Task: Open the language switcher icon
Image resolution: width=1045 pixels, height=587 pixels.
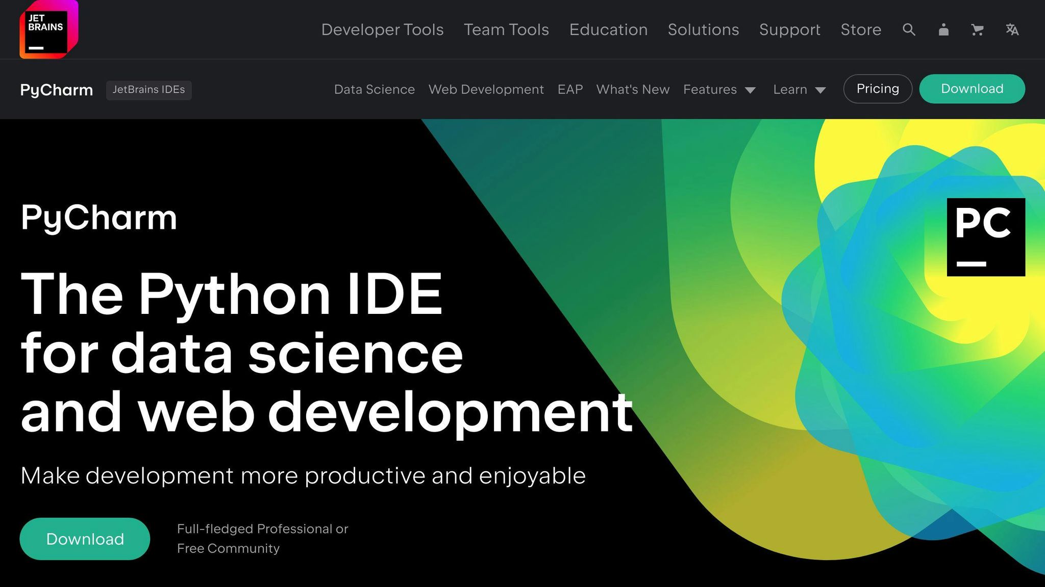Action: tap(1012, 30)
